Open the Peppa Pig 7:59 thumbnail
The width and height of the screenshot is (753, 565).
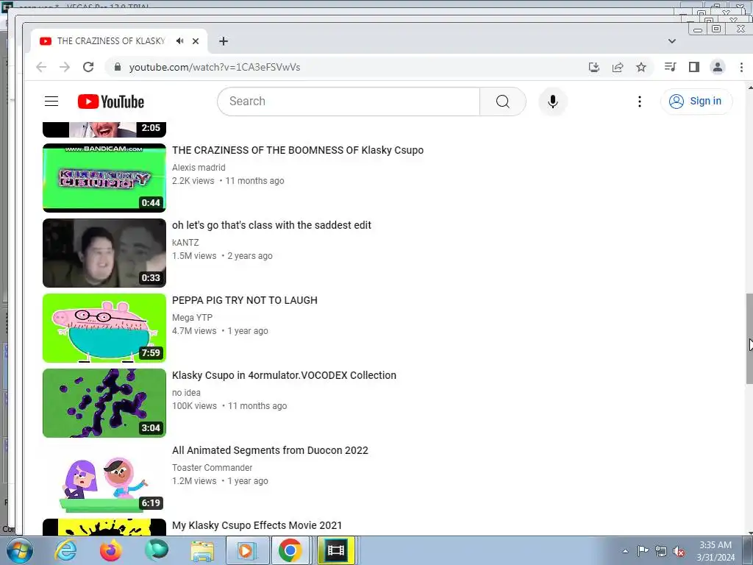point(104,327)
